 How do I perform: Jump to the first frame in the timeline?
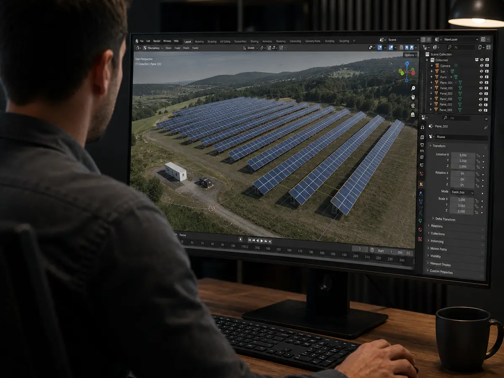point(249,240)
